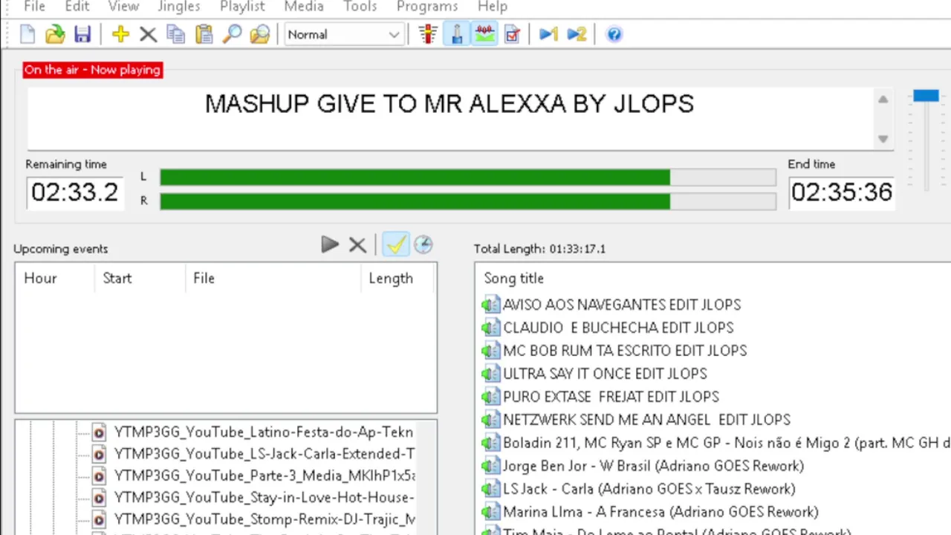The width and height of the screenshot is (951, 535).
Task: Save the playlist with the floppy disk icon
Action: 82,34
